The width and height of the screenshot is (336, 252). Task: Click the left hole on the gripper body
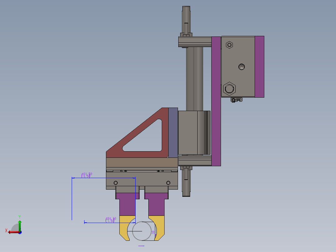(x=116, y=183)
